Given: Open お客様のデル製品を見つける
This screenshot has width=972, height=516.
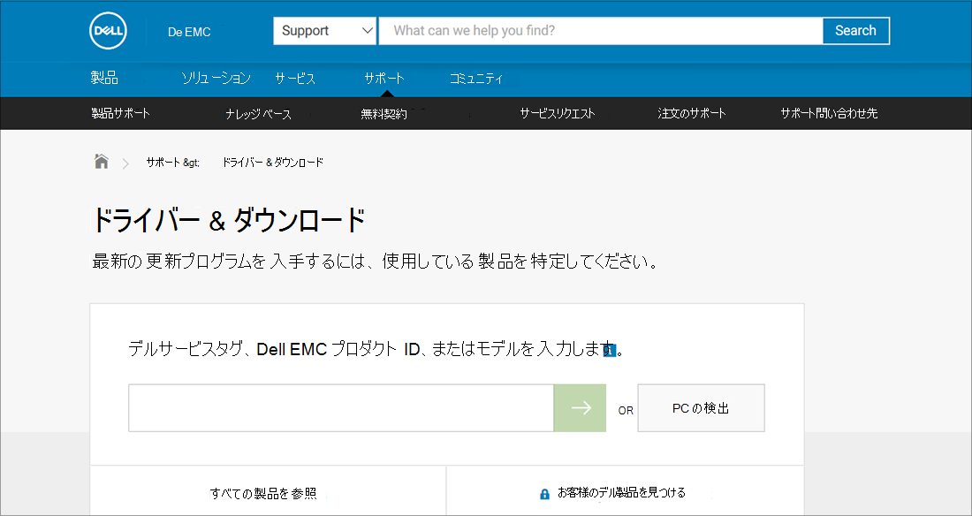Looking at the screenshot, I should pyautogui.click(x=622, y=492).
